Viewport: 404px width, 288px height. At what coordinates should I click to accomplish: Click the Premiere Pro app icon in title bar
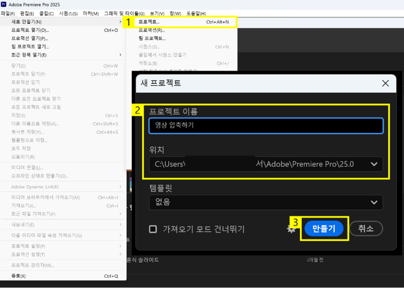point(4,4)
